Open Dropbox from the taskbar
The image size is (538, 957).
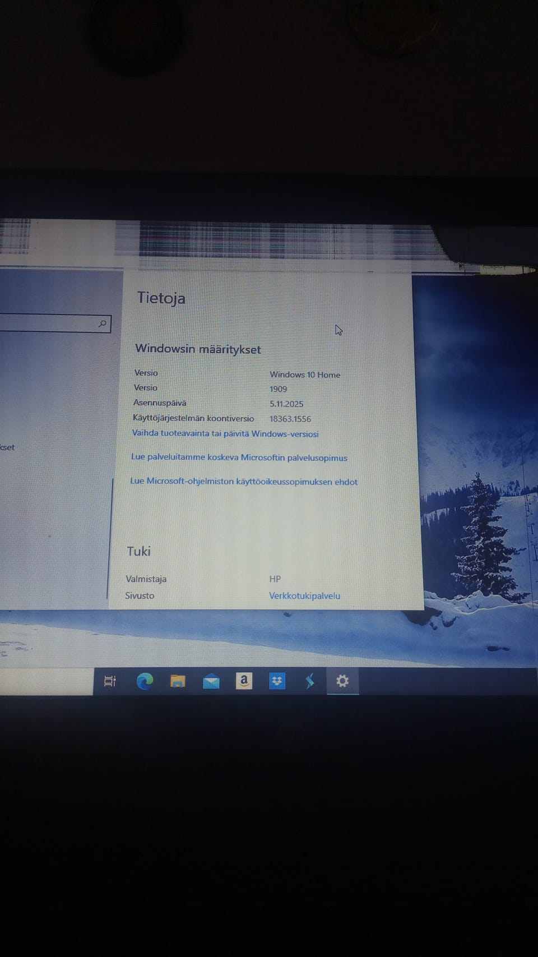[277, 681]
